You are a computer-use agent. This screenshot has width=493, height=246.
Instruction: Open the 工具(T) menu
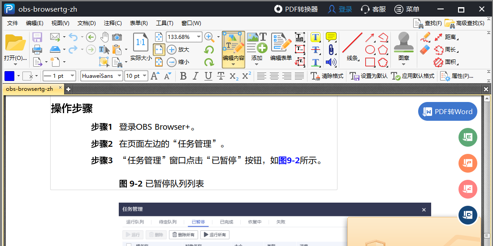(165, 23)
